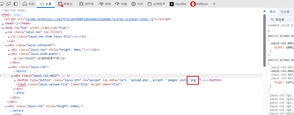
Task: Switch to the 内存 tab
Action: pos(137,4)
